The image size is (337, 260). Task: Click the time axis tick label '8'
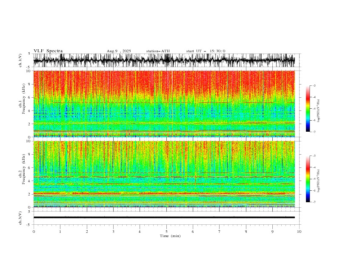coord(246,232)
